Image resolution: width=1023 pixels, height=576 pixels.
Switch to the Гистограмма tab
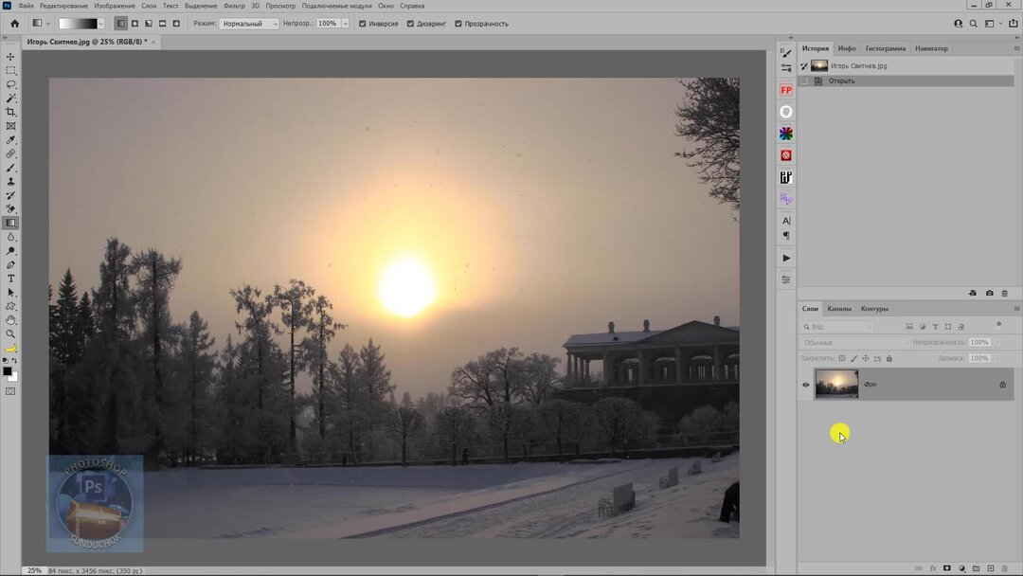(886, 48)
